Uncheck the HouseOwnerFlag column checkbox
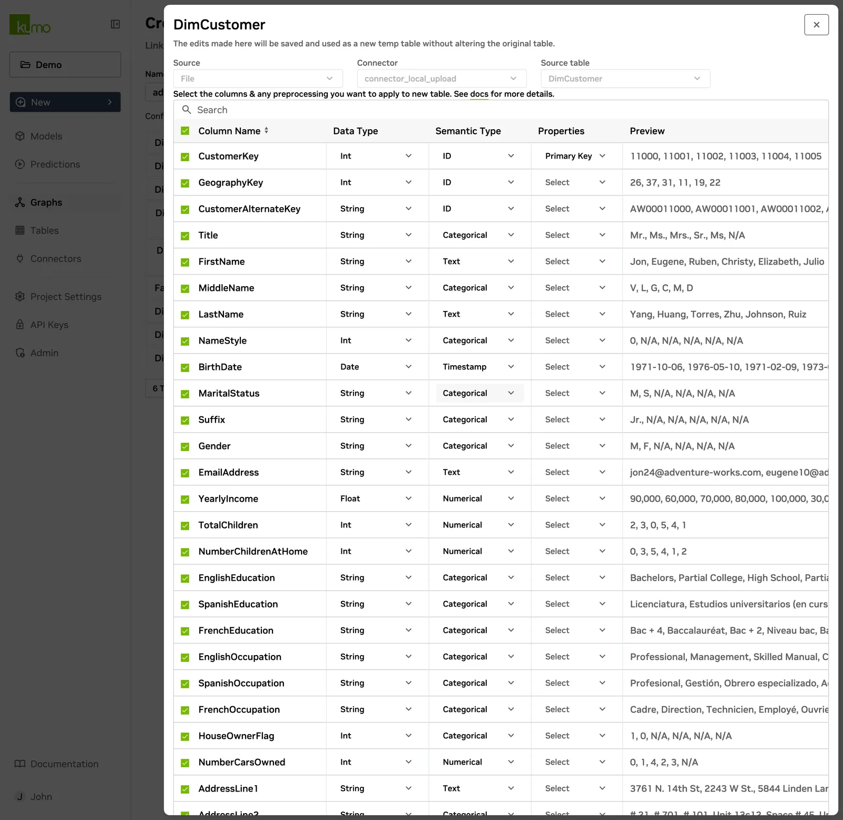This screenshot has height=820, width=843. (x=185, y=736)
